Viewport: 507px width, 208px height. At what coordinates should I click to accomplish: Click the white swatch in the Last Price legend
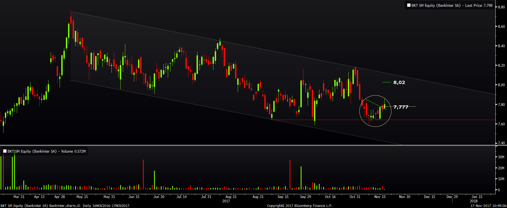(409, 5)
